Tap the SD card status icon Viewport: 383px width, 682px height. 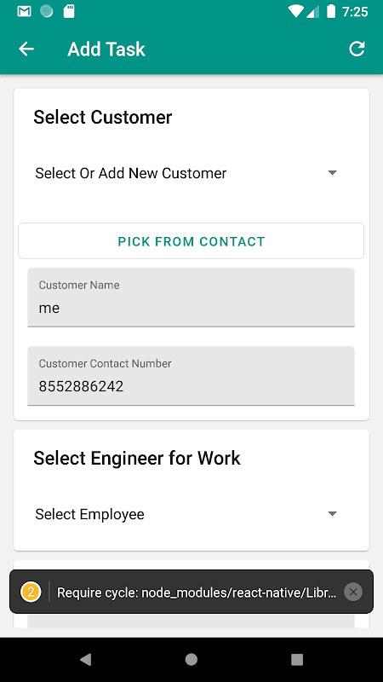coord(69,12)
